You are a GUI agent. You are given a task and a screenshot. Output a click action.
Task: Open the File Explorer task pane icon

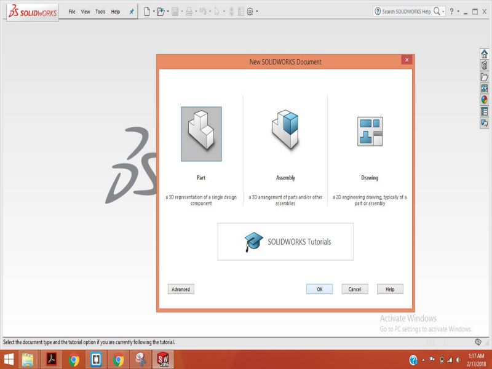point(485,77)
